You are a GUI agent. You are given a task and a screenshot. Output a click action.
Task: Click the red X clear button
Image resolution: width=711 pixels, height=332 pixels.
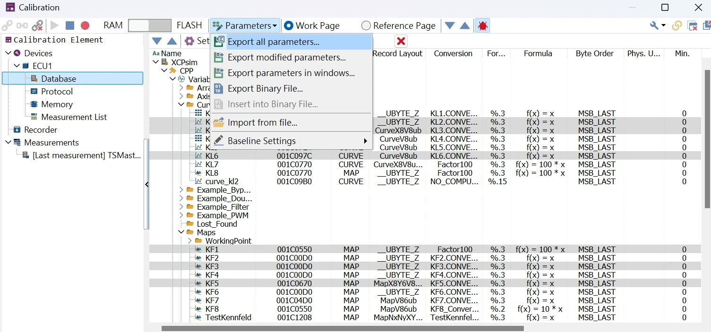click(401, 41)
